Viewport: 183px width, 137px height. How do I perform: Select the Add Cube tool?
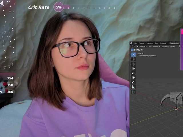[133, 92]
